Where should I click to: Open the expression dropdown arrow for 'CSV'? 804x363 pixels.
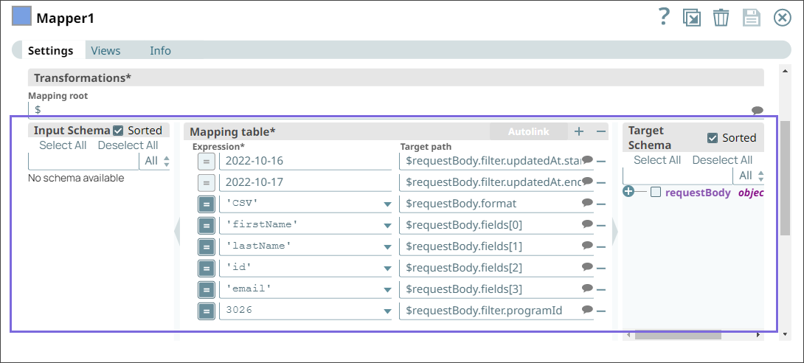tap(388, 204)
